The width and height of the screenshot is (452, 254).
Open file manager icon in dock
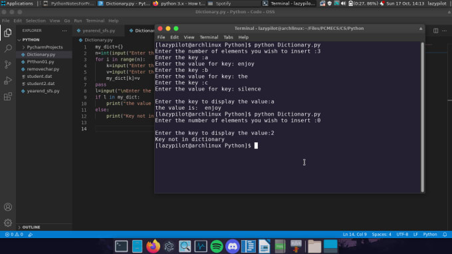pyautogui.click(x=137, y=247)
